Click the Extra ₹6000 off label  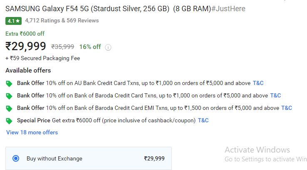click(25, 34)
